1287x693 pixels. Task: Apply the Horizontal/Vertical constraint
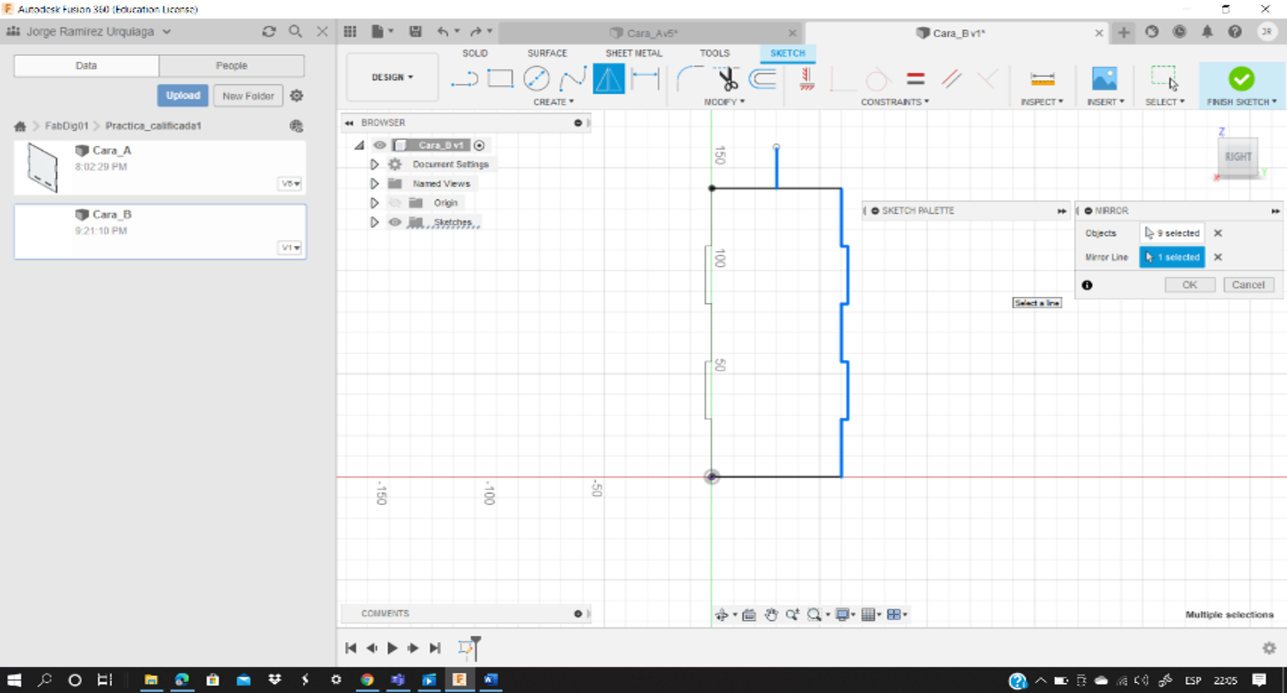click(x=807, y=79)
